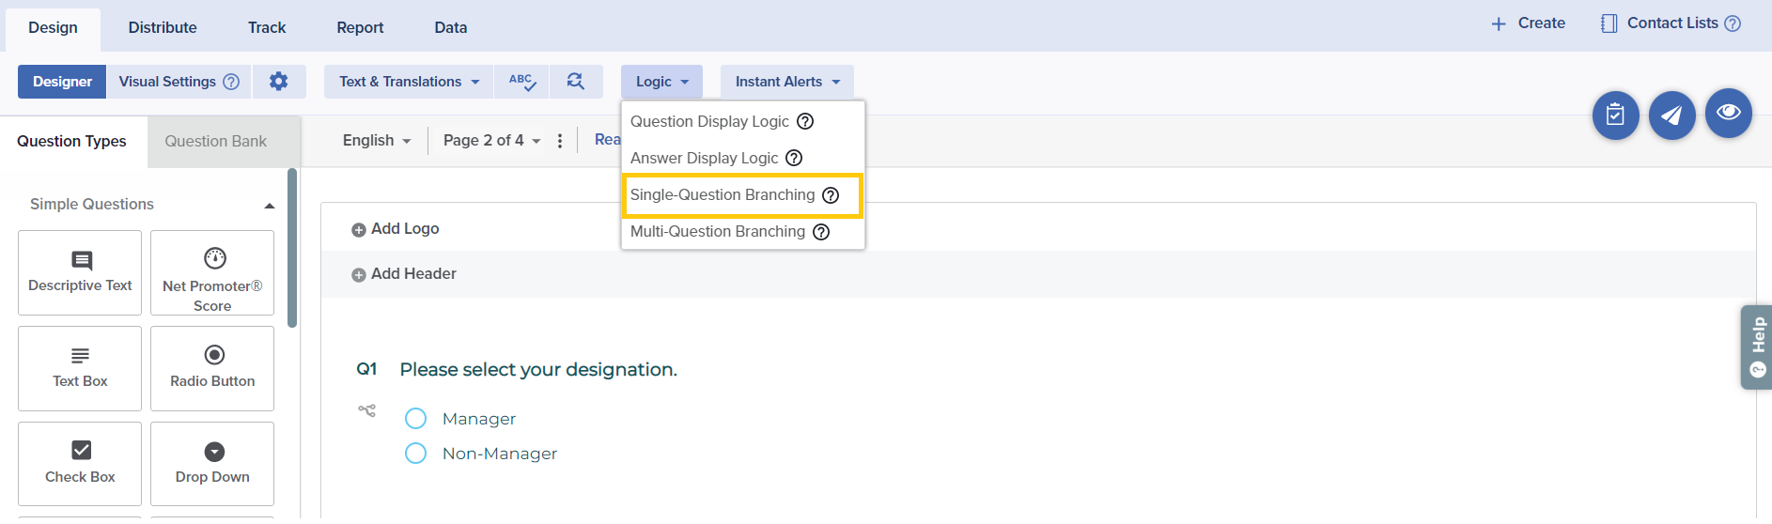Select the Non-Manager radio option
The height and width of the screenshot is (524, 1772).
(415, 454)
